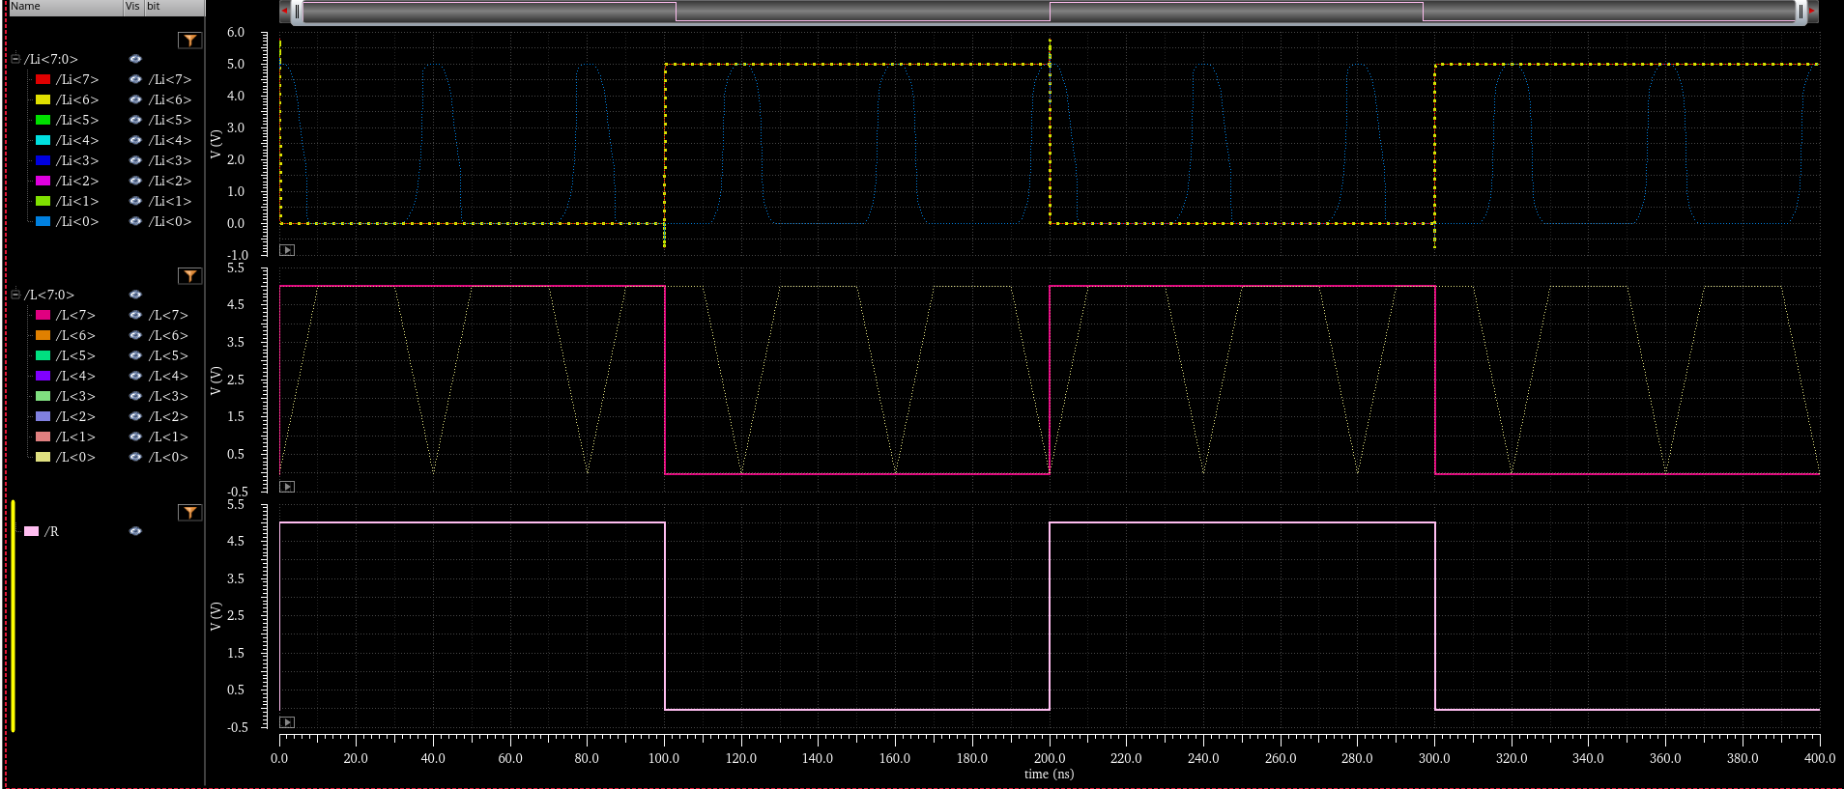Image resolution: width=1844 pixels, height=789 pixels.
Task: Click the right red arrow of the top zoom bar
Action: (x=1811, y=11)
